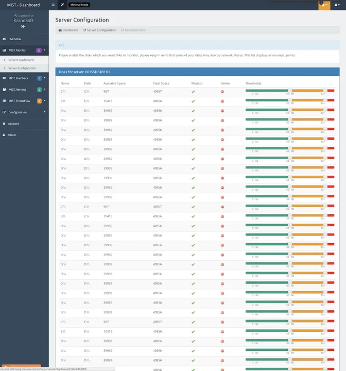Click the Minimal Mode wand icon

click(62, 5)
